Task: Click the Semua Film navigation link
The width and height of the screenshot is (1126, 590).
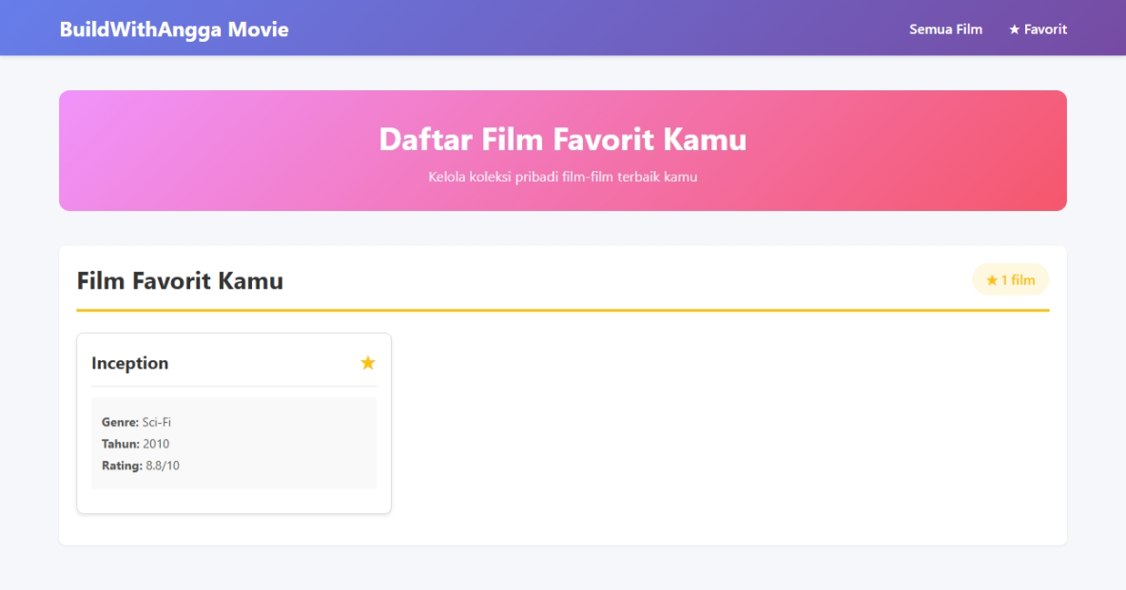Action: pos(944,29)
